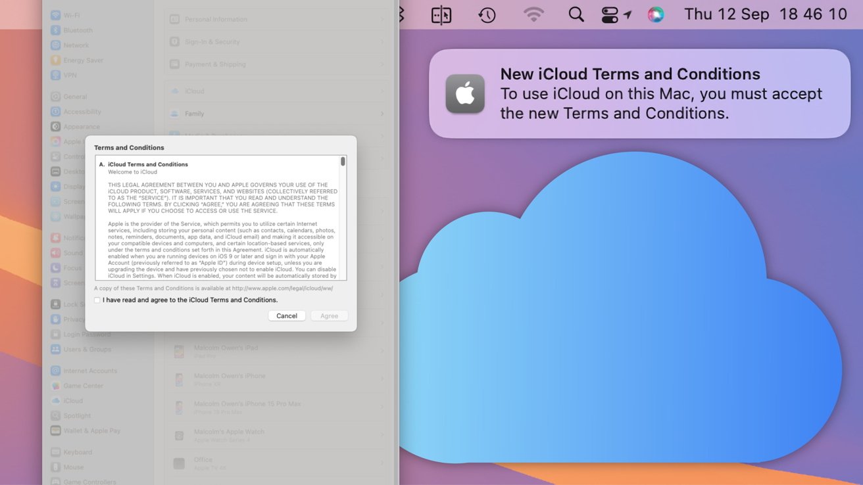Open the Network pane in sidebar
Screen dimensions: 863x485
(x=70, y=45)
